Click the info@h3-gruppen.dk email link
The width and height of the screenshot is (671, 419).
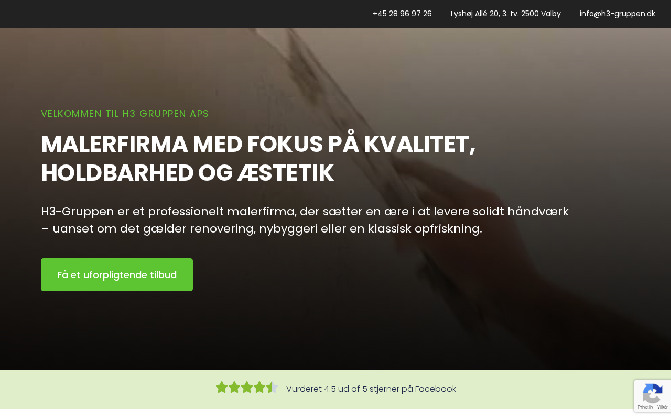[x=618, y=14]
